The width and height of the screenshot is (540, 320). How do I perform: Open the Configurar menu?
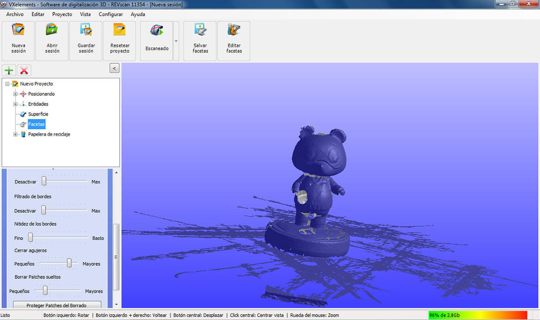pyautogui.click(x=110, y=14)
